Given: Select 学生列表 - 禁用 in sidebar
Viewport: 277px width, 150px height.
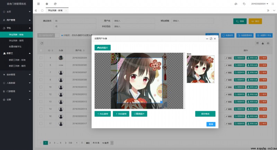Looking at the screenshot, I should (x=16, y=41).
